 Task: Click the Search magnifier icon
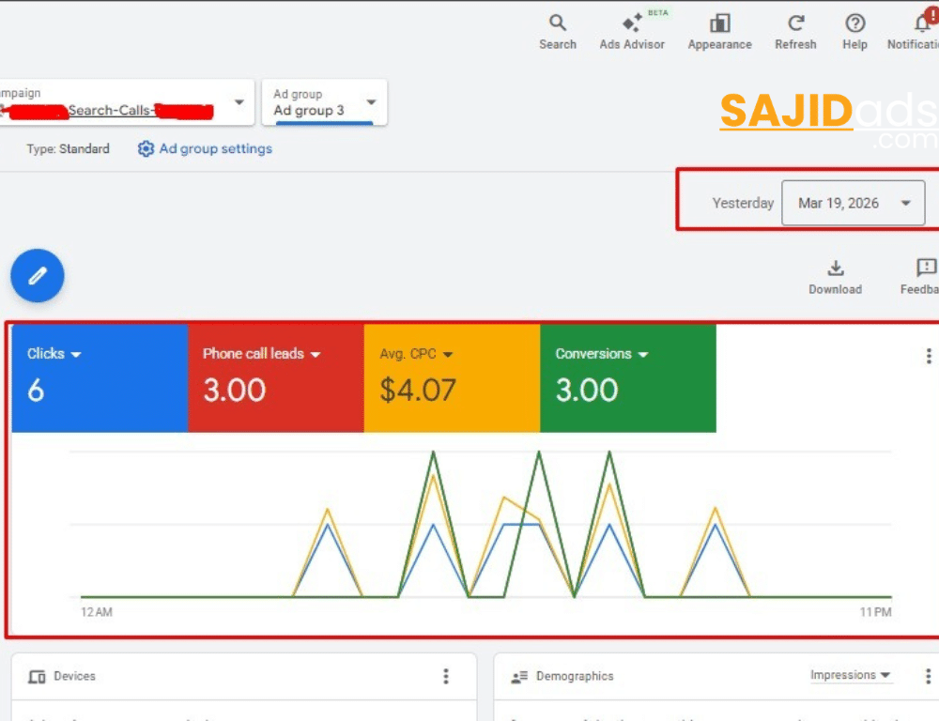pyautogui.click(x=558, y=23)
